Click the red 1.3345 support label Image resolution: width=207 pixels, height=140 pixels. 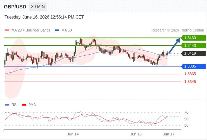[190, 82]
